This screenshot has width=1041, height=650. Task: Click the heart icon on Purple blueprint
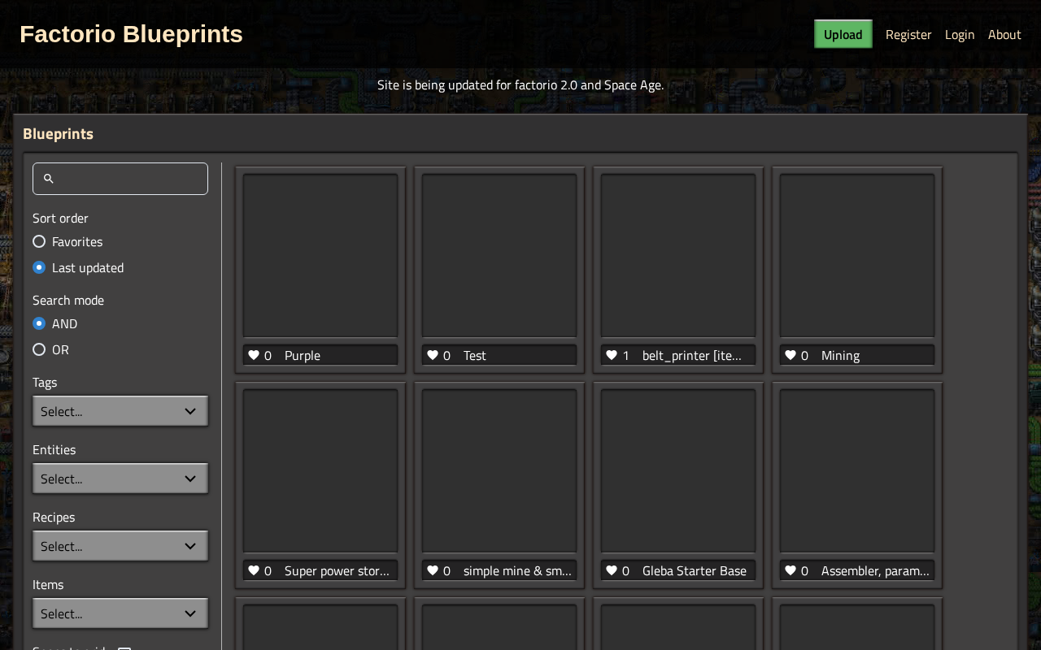coord(254,355)
